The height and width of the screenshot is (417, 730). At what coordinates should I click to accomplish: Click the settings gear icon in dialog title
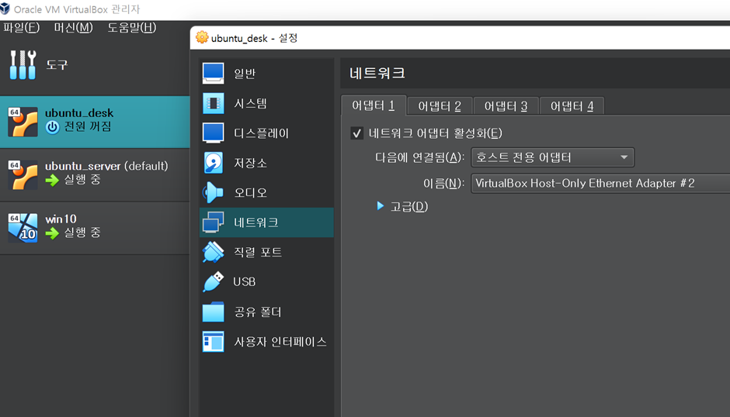[x=202, y=38]
